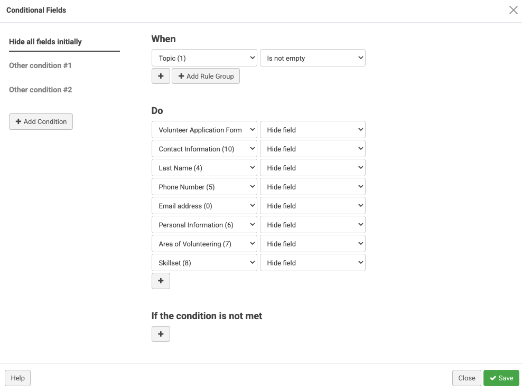522x392 pixels.
Task: Open the action dropdown beside Last Name (4)
Action: tap(312, 168)
